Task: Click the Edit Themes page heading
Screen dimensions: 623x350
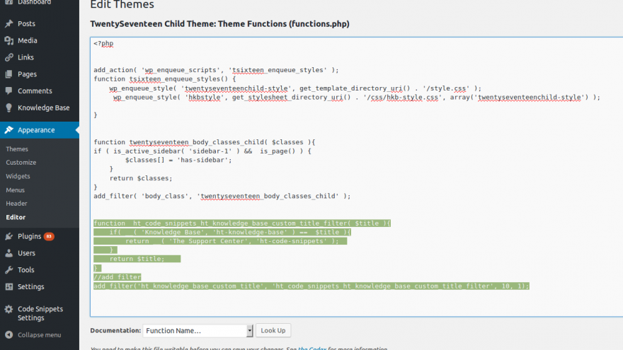Action: [x=122, y=5]
